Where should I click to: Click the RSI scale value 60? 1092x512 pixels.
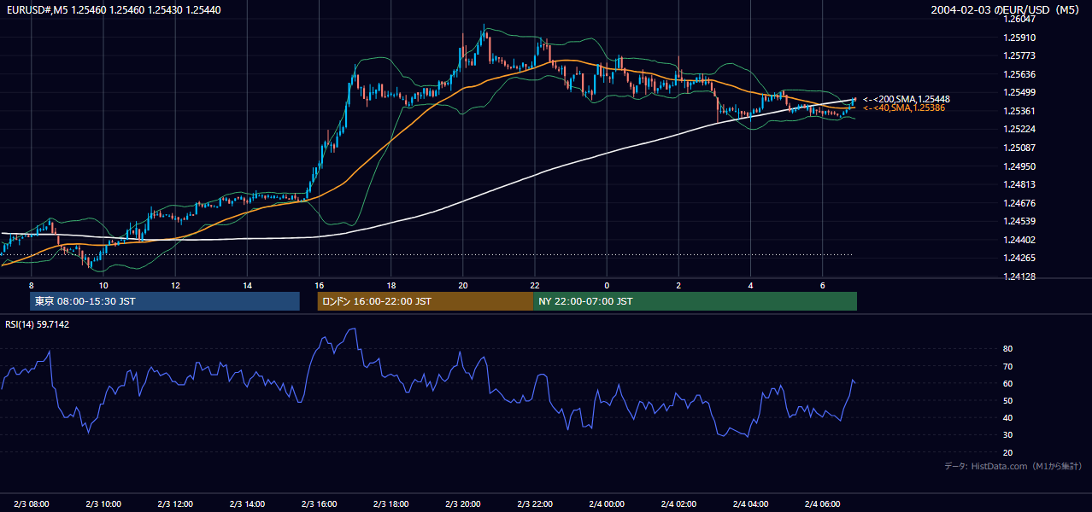pyautogui.click(x=1007, y=383)
